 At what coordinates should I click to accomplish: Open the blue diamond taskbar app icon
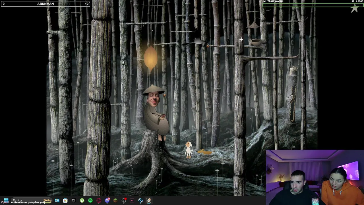point(140,200)
